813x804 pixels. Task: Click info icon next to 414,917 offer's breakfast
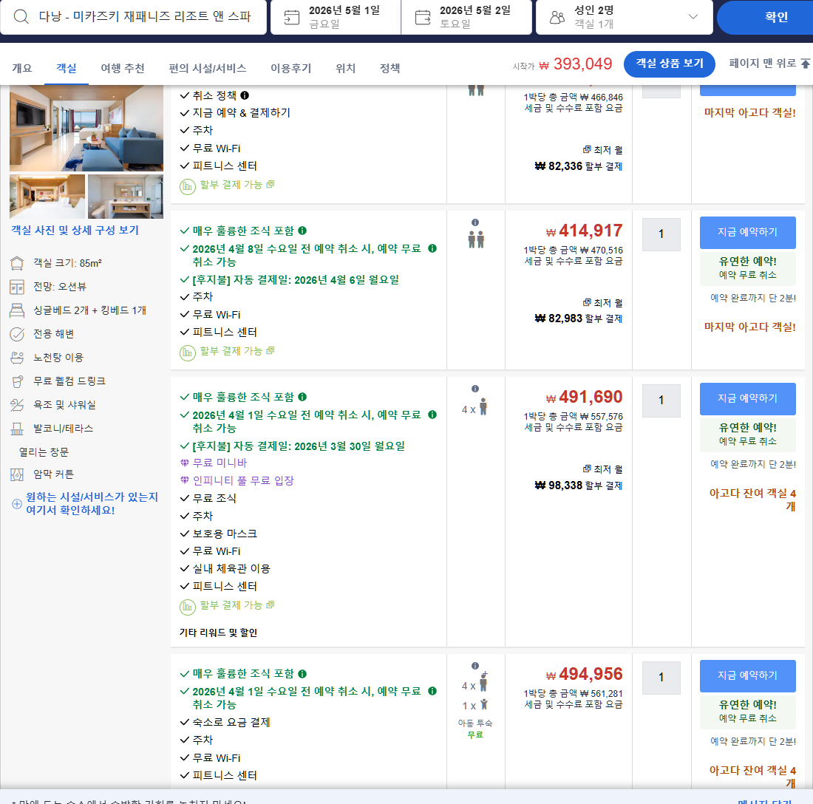302,231
